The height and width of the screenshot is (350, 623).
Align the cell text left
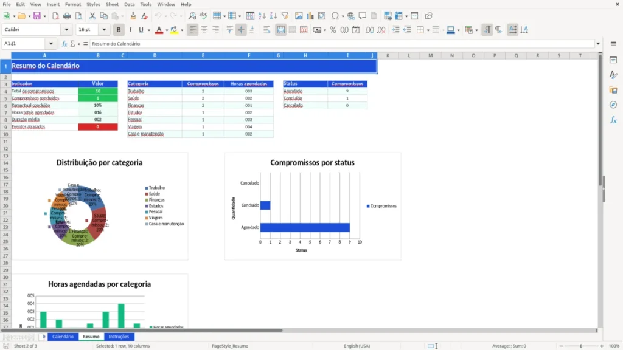click(193, 30)
